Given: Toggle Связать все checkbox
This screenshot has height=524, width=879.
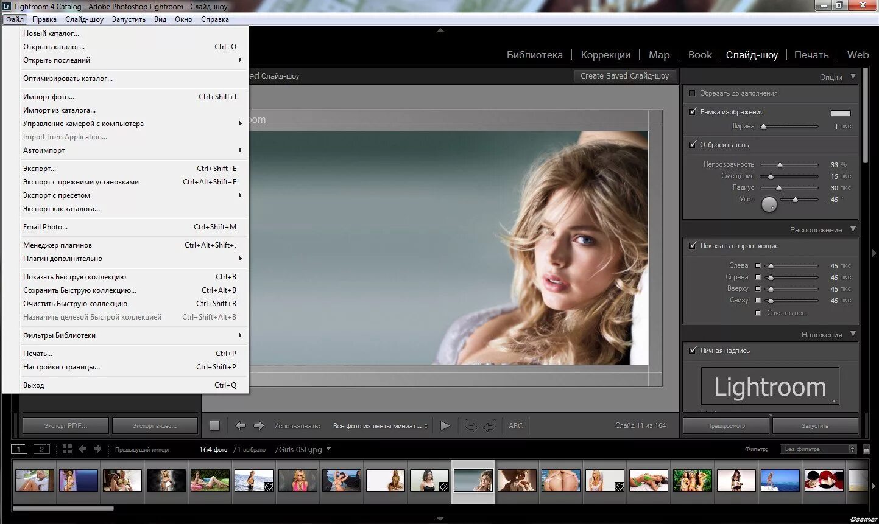Looking at the screenshot, I should click(758, 313).
